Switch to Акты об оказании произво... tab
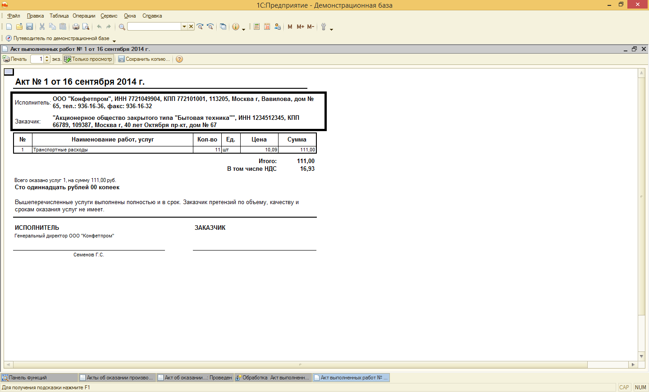 point(117,378)
